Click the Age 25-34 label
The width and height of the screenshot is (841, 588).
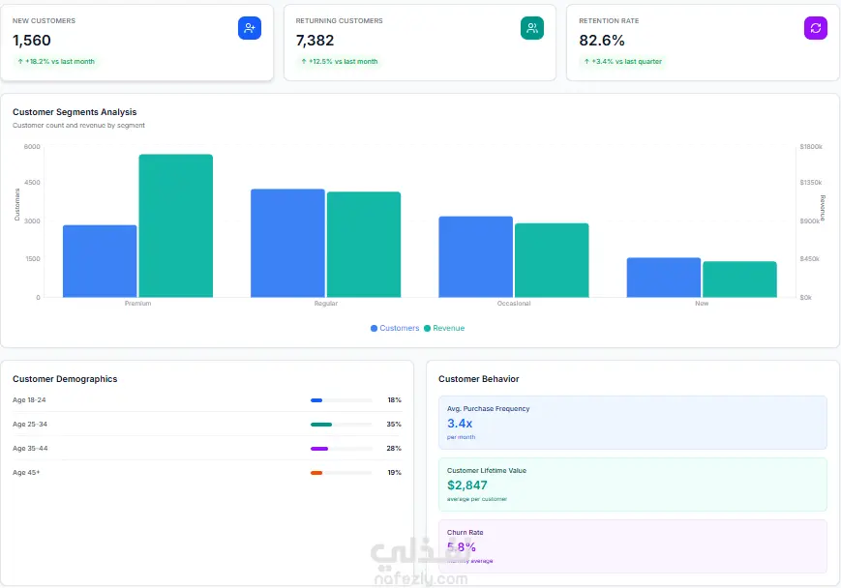pyautogui.click(x=29, y=424)
